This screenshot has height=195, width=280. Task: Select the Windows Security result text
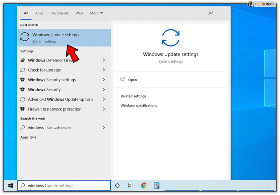point(44,89)
